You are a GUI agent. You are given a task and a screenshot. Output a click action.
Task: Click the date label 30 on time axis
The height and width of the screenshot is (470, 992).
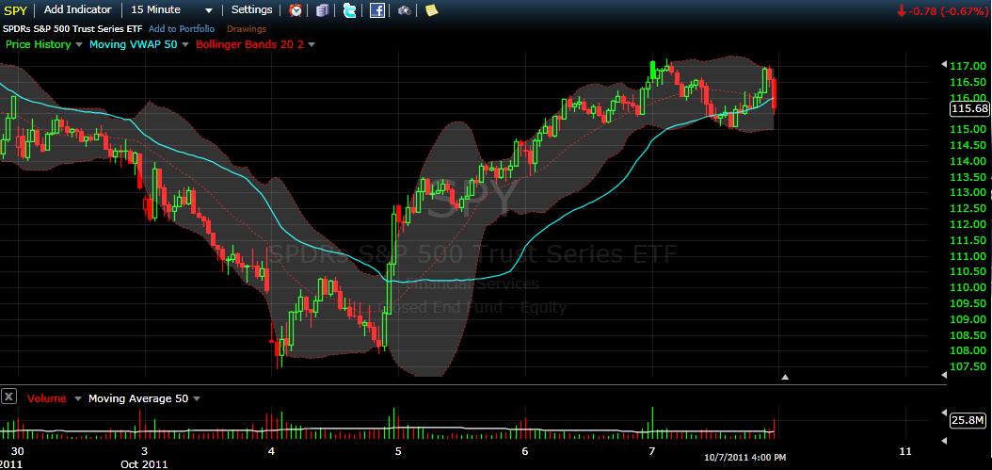pyautogui.click(x=18, y=451)
